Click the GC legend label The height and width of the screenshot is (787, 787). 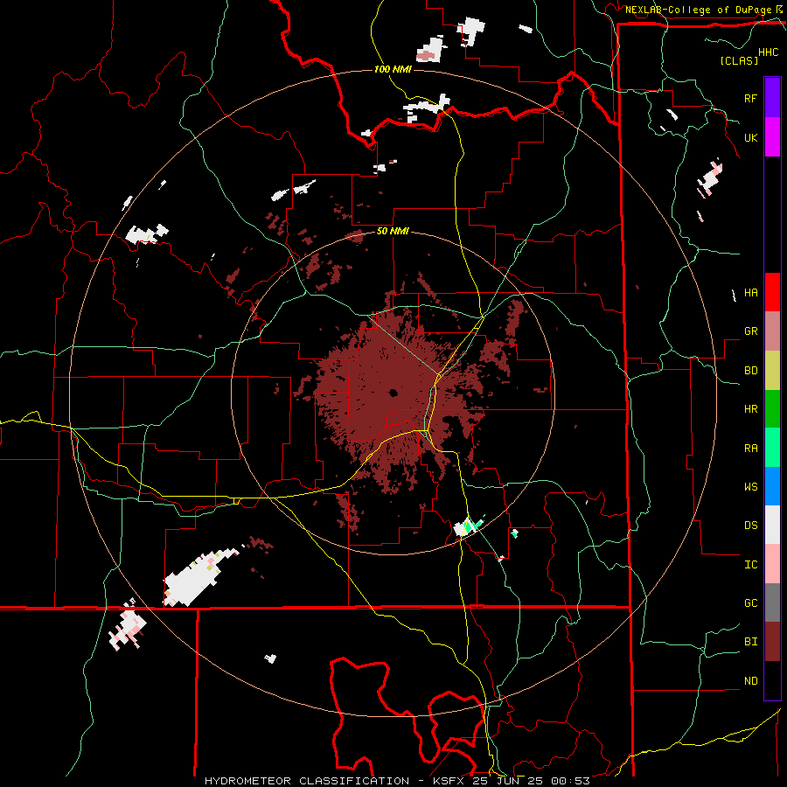pyautogui.click(x=750, y=603)
